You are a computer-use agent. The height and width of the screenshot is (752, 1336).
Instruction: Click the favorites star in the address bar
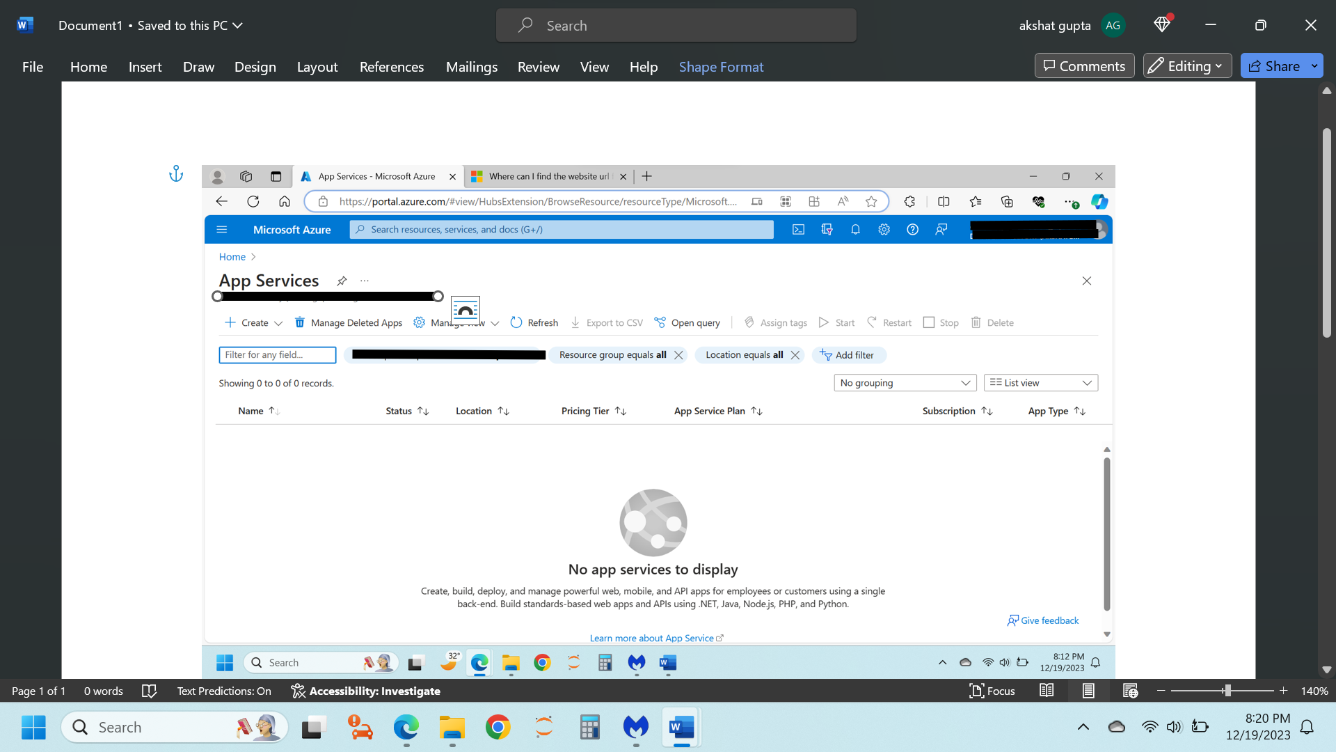[871, 201]
